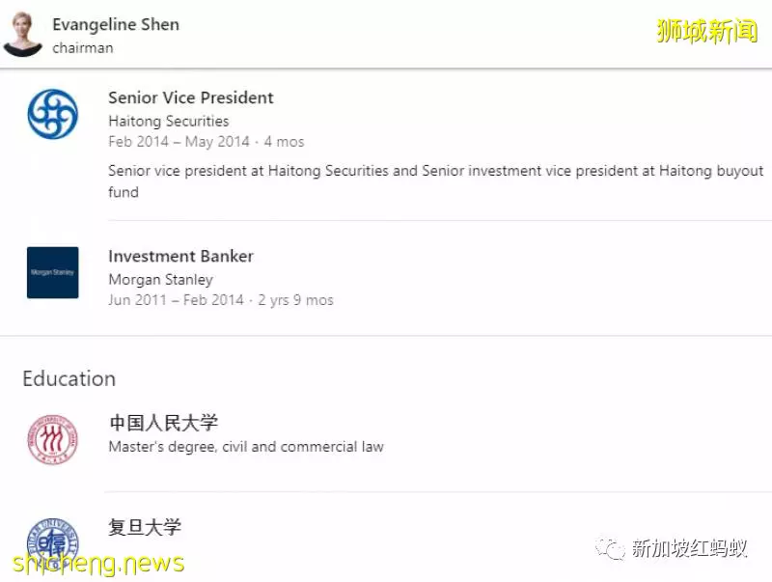Viewport: 772px width, 582px height.
Task: Open the Renmin University of China emblem
Action: click(53, 439)
